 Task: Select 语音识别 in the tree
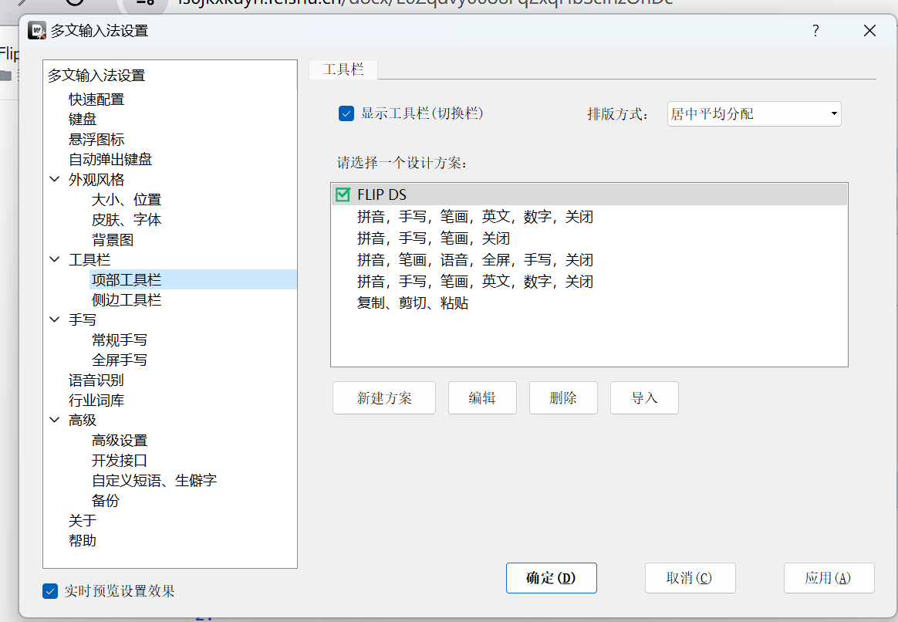pos(96,380)
